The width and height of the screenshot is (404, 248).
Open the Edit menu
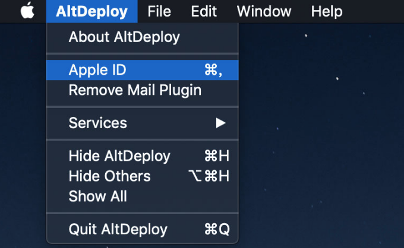[204, 11]
